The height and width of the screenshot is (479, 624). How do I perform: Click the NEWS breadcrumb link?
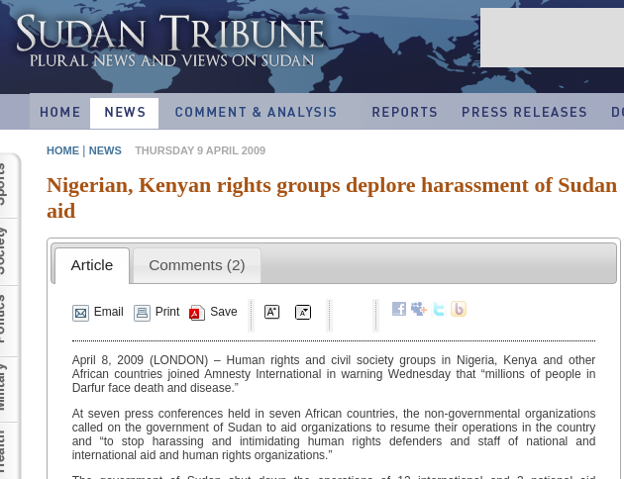tap(105, 150)
